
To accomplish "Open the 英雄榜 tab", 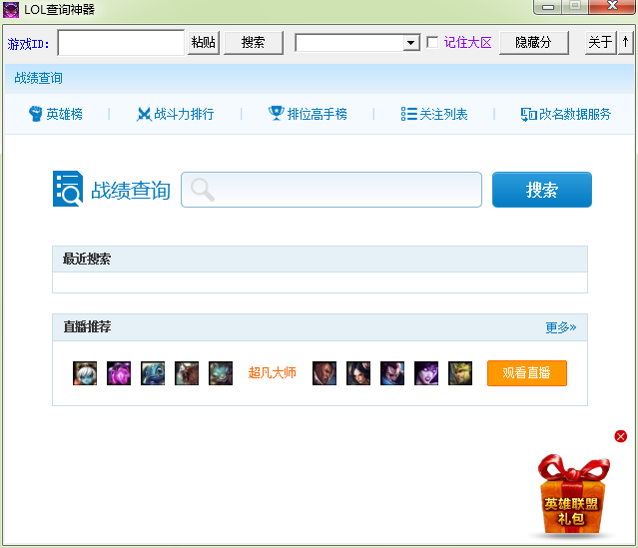I will coord(56,114).
